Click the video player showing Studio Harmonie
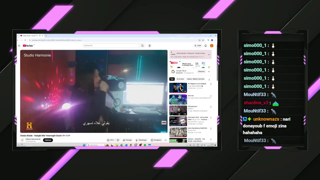The width and height of the screenshot is (320, 180). click(94, 91)
